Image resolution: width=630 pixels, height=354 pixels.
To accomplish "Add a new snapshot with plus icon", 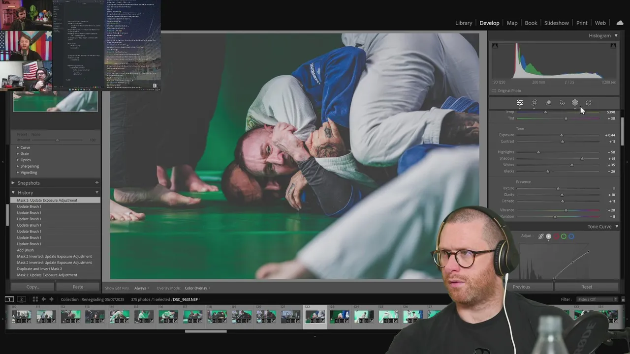I will point(96,183).
